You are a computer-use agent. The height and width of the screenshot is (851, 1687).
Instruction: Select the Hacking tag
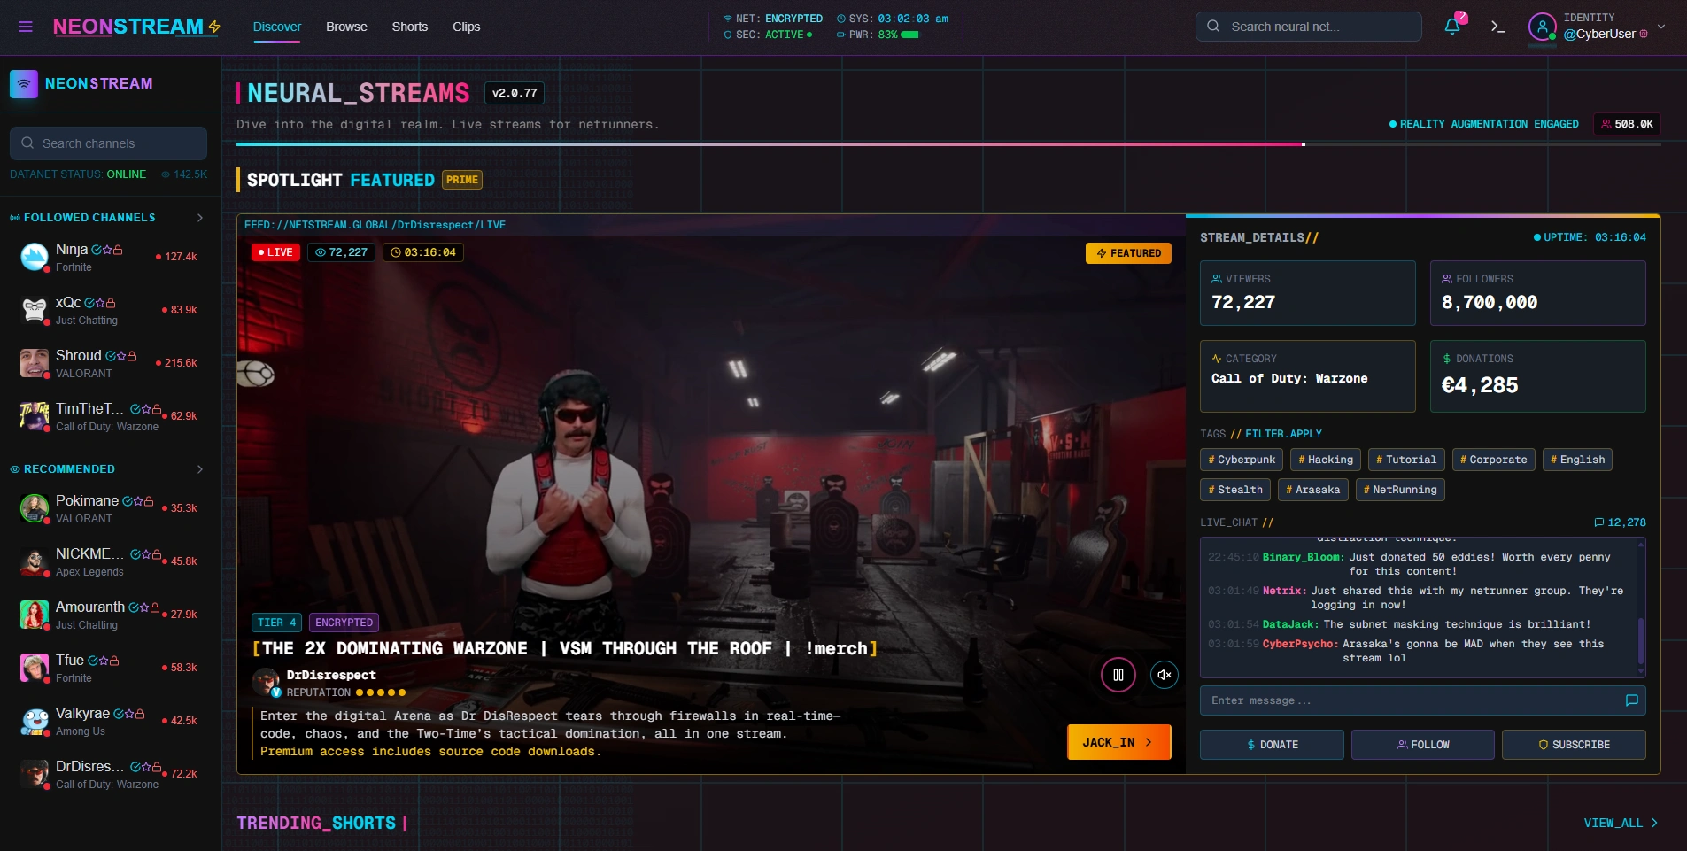pos(1326,460)
